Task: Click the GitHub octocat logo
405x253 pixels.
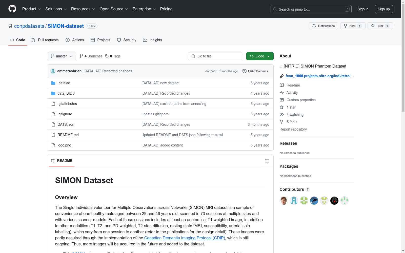Action: click(x=12, y=9)
